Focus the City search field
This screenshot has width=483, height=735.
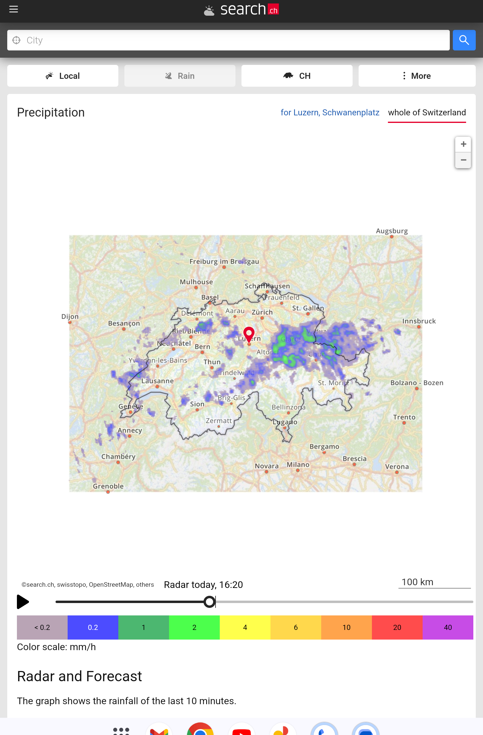[x=228, y=40]
